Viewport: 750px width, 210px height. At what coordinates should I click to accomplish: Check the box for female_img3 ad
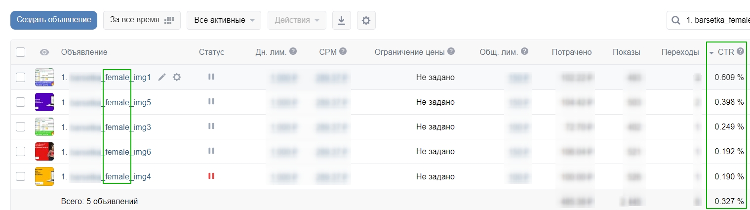(x=20, y=126)
